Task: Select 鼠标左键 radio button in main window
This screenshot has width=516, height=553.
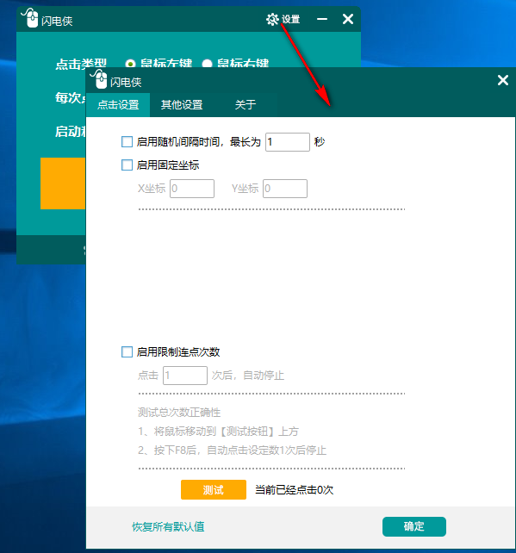Action: pyautogui.click(x=130, y=65)
